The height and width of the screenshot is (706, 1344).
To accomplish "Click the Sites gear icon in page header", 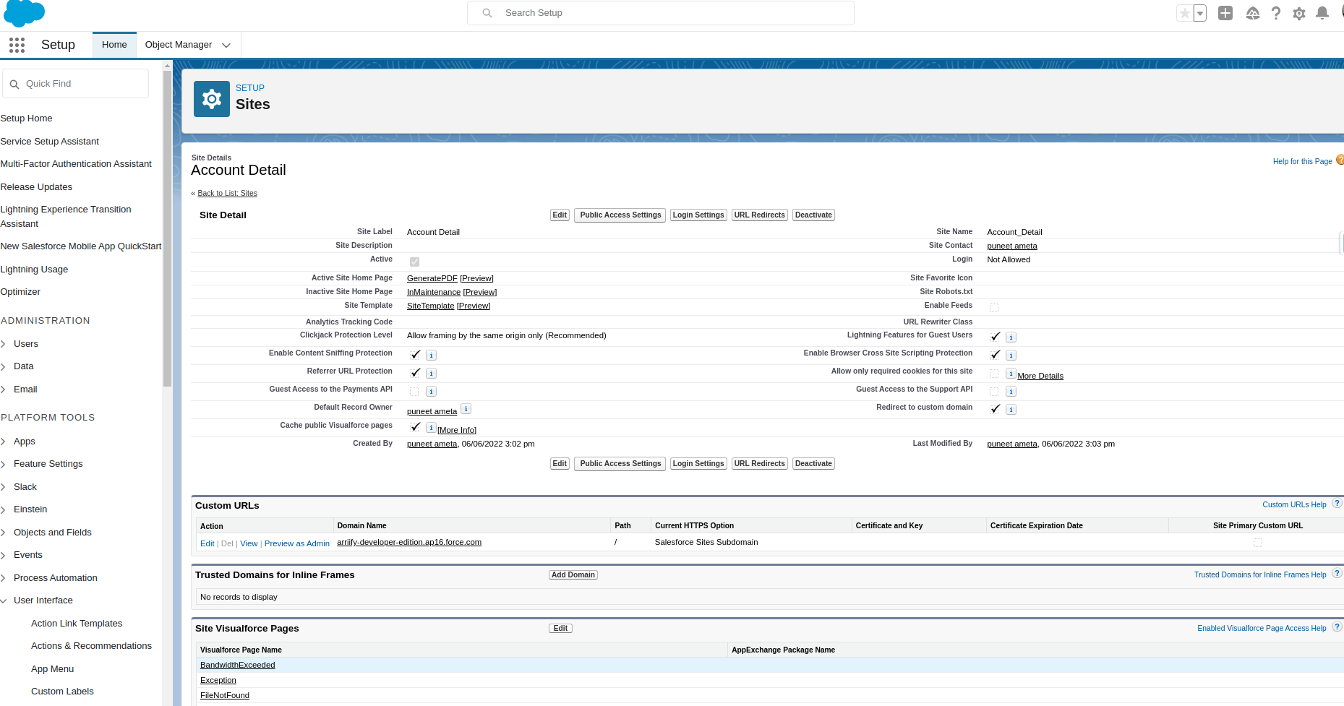I will [212, 99].
